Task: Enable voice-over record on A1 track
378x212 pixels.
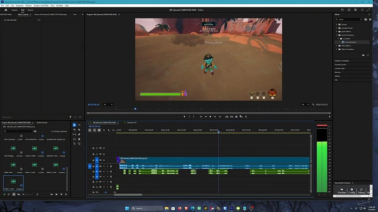Action: tap(111, 166)
